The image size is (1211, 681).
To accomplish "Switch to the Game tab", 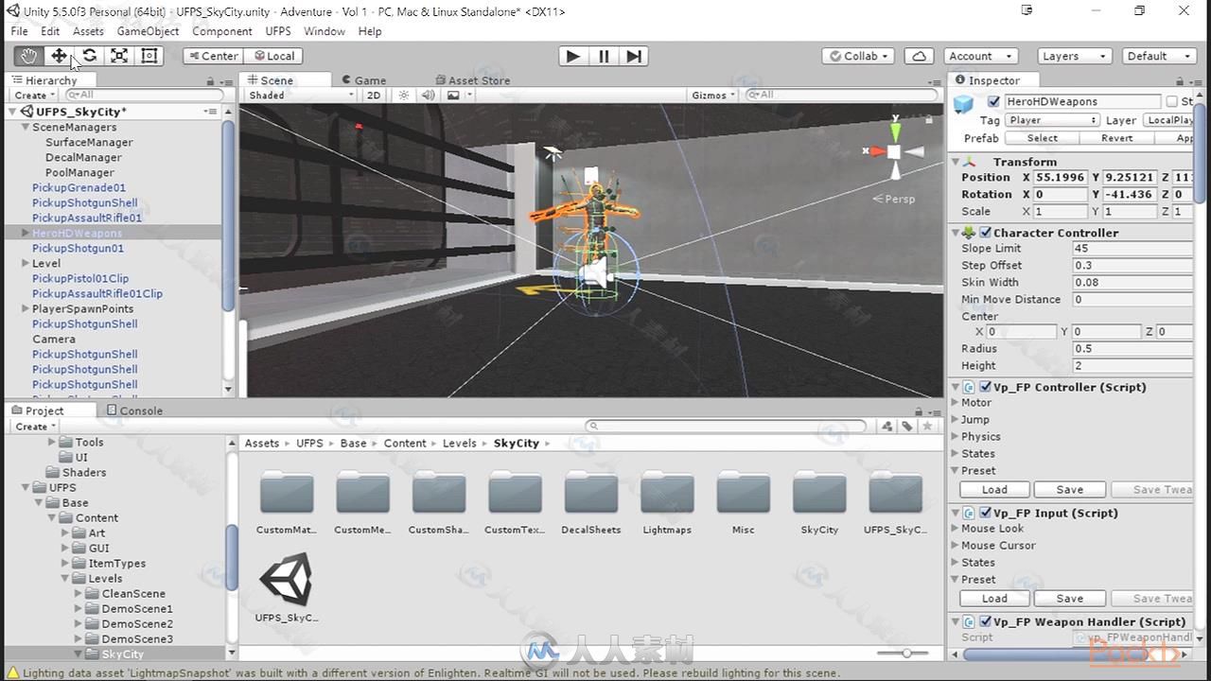I will 362,80.
